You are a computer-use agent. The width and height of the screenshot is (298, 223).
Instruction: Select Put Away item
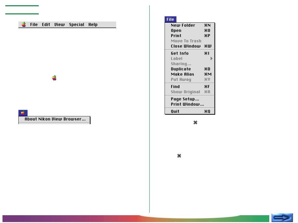pos(190,80)
